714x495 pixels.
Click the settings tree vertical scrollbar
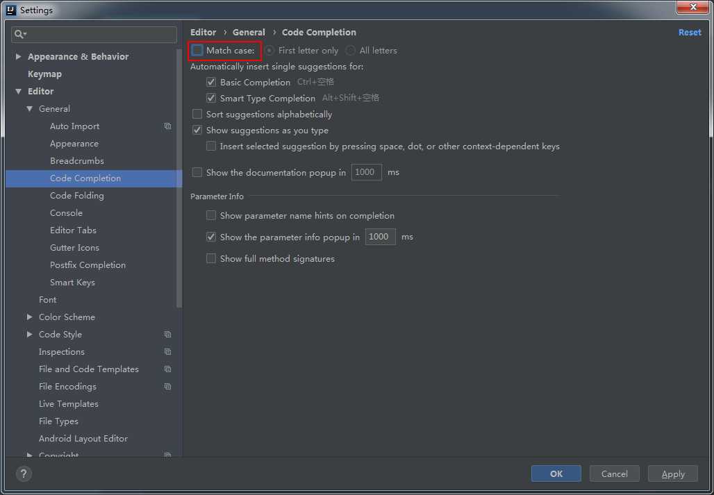pyautogui.click(x=179, y=178)
